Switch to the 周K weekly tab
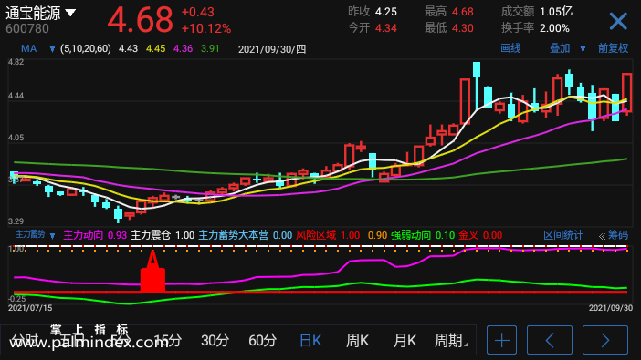Viewport: 641px width, 360px height. click(x=357, y=341)
